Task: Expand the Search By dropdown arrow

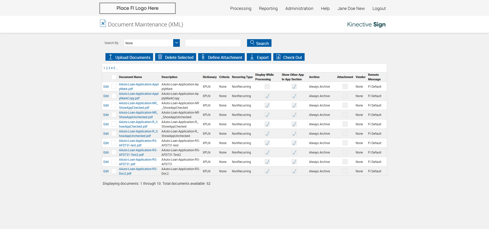Action: tap(176, 43)
